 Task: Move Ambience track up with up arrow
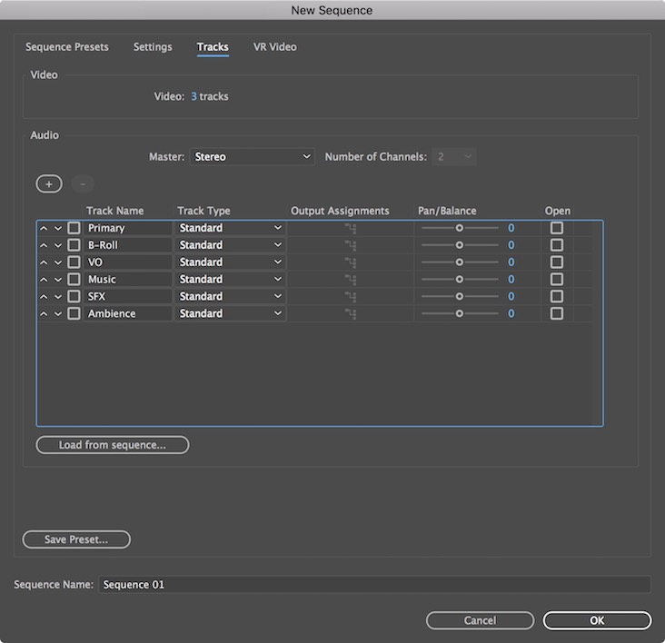coord(44,313)
